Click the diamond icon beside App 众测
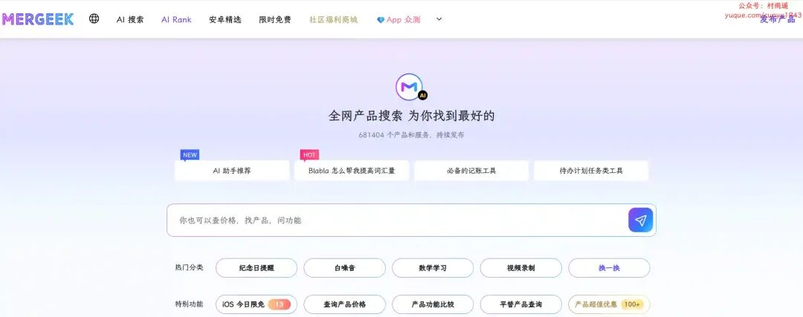 (x=381, y=20)
